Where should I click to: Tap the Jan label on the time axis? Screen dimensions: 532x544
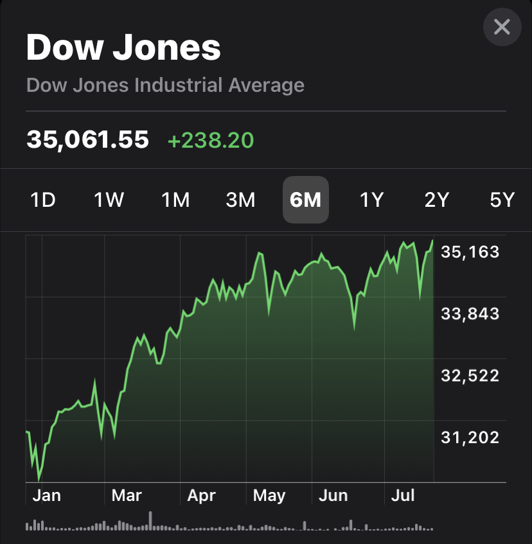click(46, 496)
